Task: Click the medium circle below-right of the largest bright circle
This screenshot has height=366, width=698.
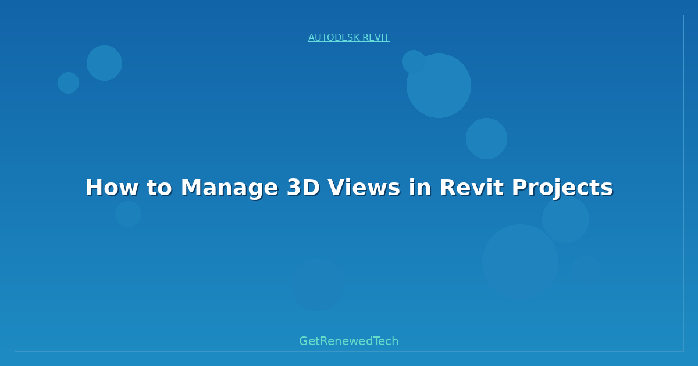Action: click(x=486, y=138)
